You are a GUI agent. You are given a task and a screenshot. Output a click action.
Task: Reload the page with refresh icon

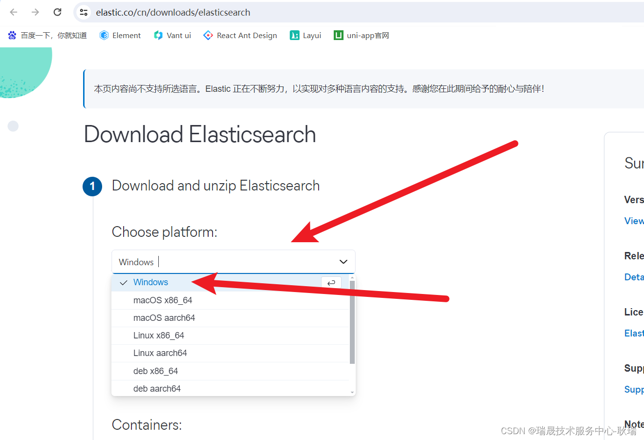tap(57, 12)
